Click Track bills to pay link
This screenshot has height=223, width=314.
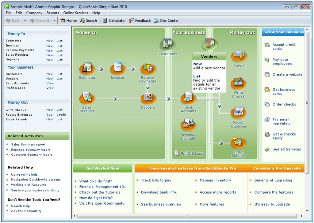click(x=156, y=180)
